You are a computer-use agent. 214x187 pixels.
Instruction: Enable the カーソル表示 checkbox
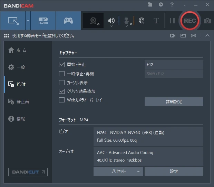tap(62, 82)
